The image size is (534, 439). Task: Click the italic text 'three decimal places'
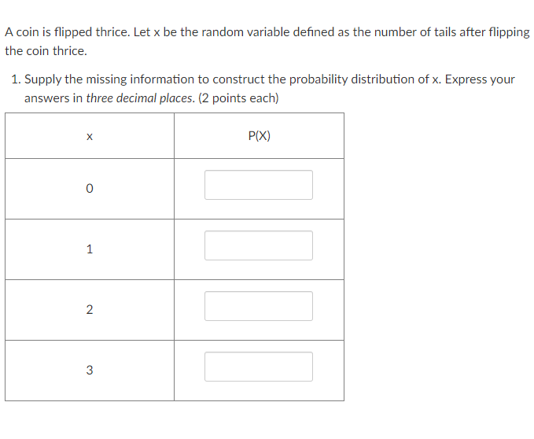[140, 98]
